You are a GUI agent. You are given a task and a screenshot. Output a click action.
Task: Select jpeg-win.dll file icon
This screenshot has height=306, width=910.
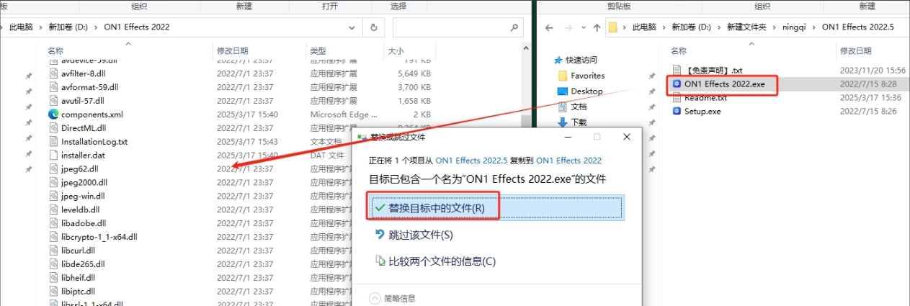coord(53,196)
